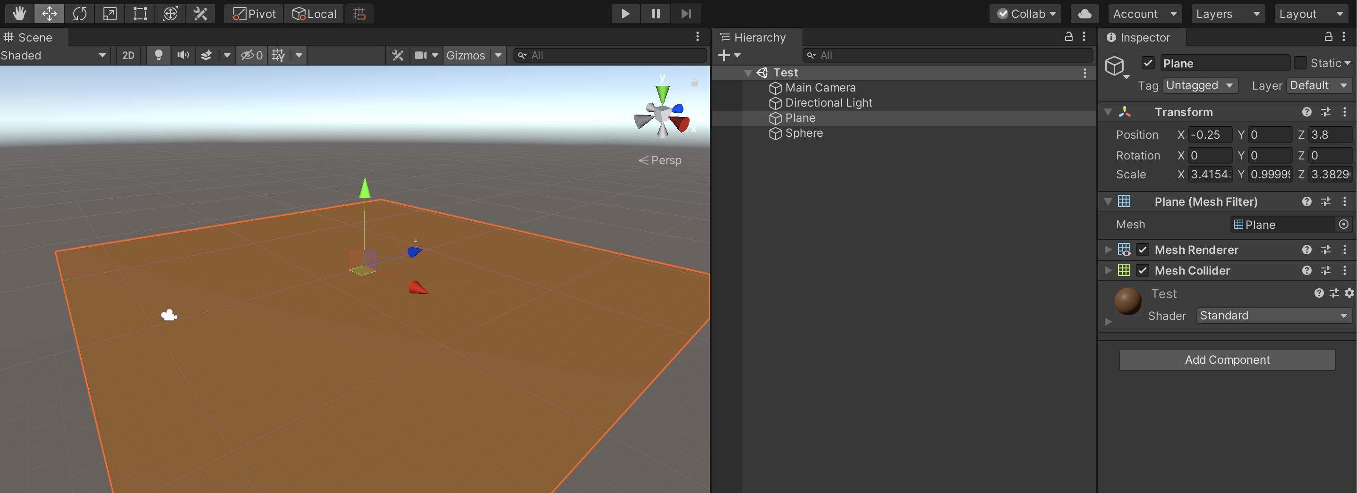Collapse the Test scene
1357x493 pixels.
(748, 73)
